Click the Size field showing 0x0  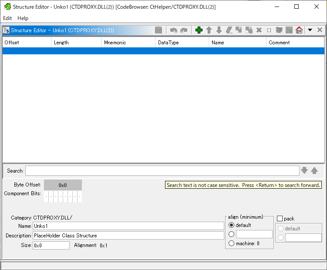pos(51,246)
